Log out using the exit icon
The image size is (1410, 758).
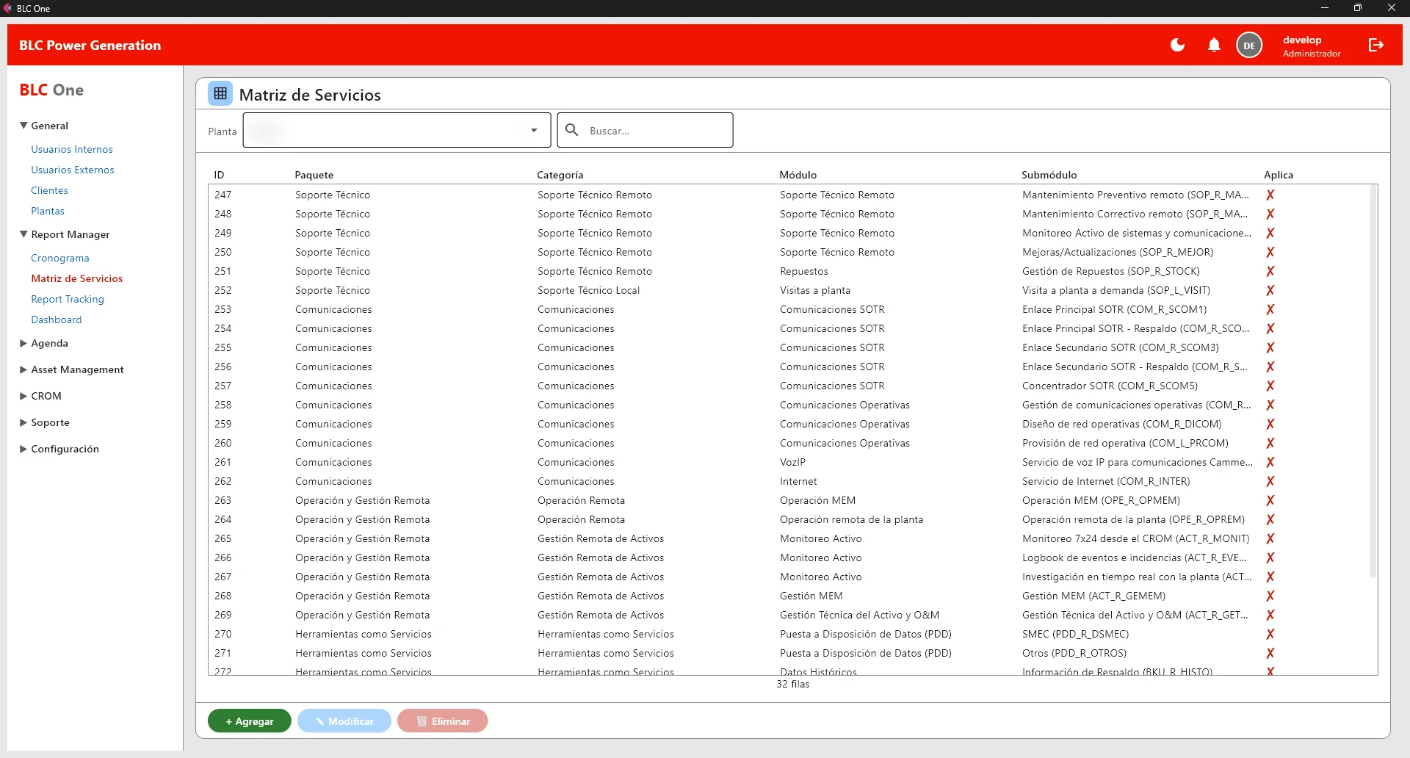[x=1376, y=45]
